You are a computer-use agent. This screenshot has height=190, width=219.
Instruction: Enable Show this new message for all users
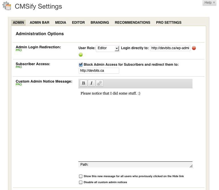click(x=81, y=176)
